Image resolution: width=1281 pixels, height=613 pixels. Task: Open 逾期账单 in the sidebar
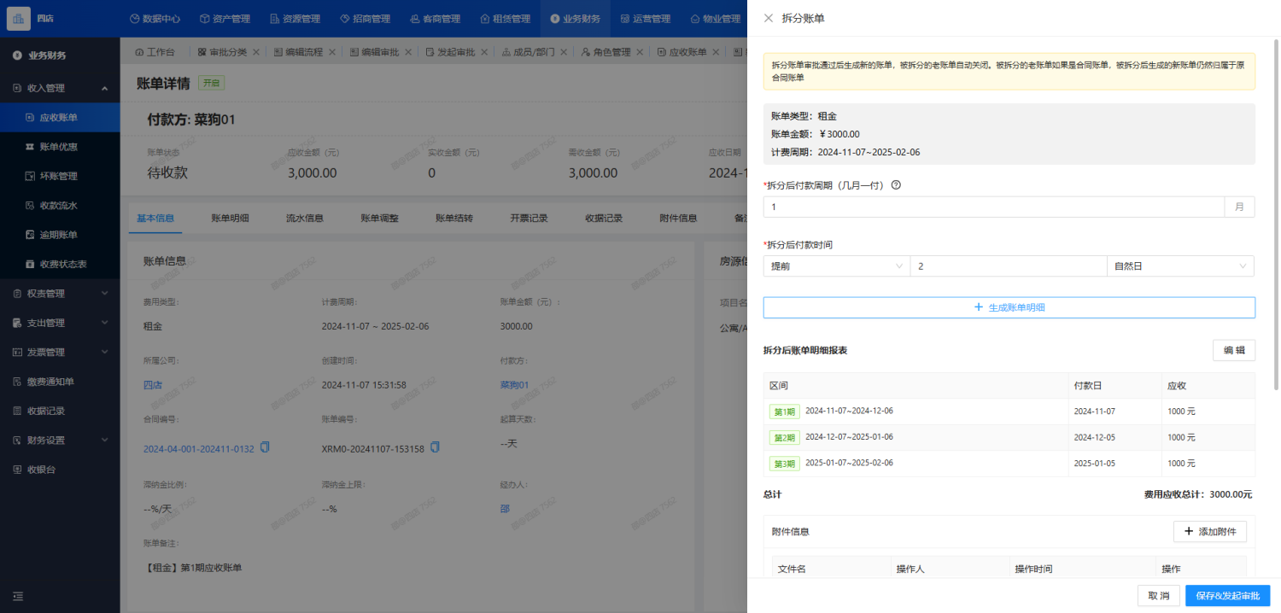(x=60, y=235)
